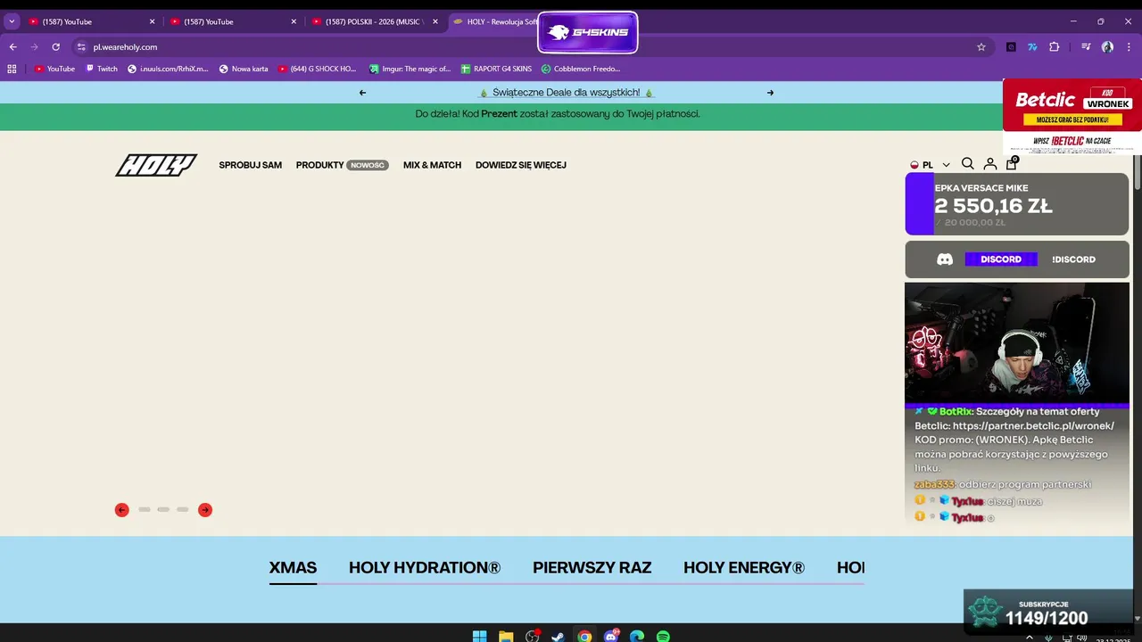Expand the PL language selector

[x=931, y=165]
